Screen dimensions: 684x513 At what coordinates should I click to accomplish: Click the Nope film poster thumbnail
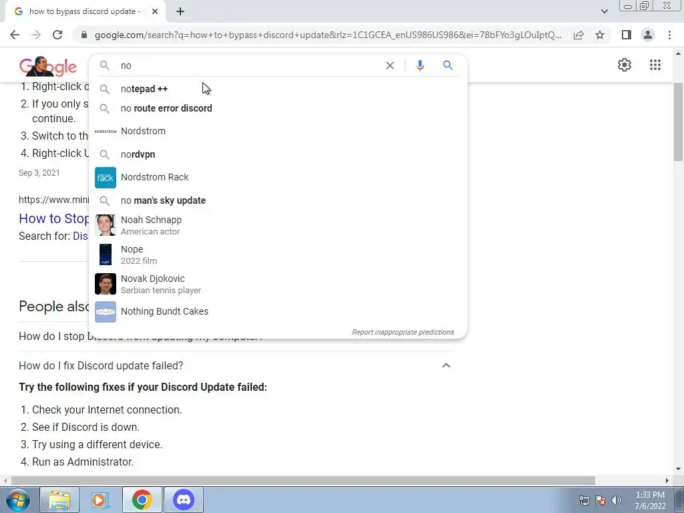(x=105, y=254)
